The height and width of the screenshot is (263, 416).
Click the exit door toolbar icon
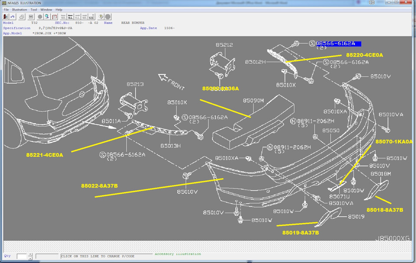click(x=6, y=16)
